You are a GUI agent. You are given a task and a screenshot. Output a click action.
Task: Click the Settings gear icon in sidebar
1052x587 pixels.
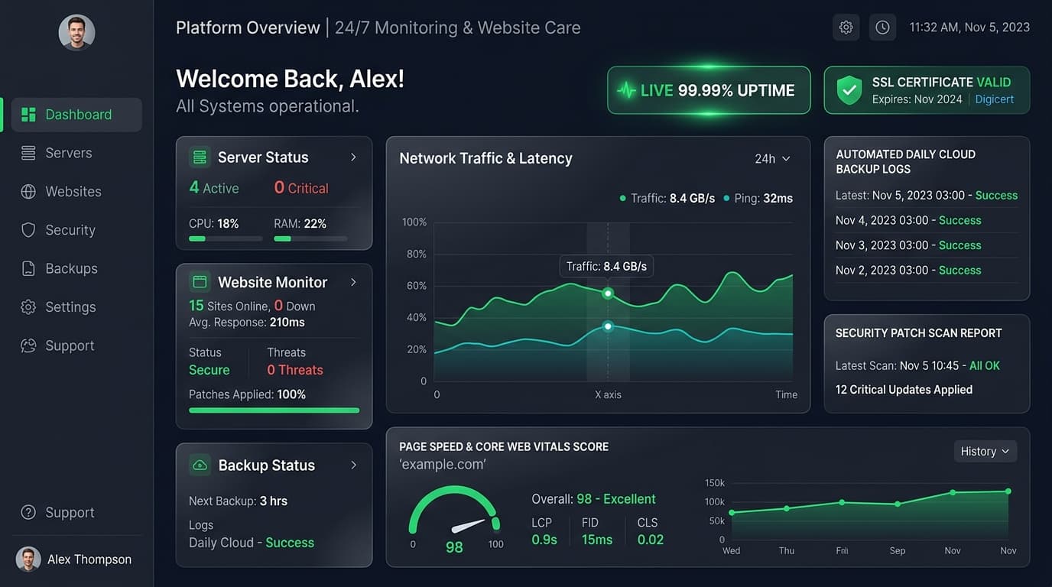tap(28, 307)
